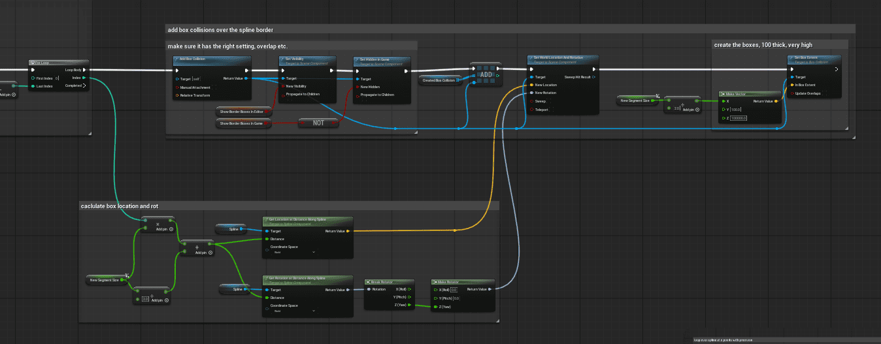This screenshot has width=881, height=344.
Task: Click Add pin on lower-left divide node
Action: click(160, 300)
